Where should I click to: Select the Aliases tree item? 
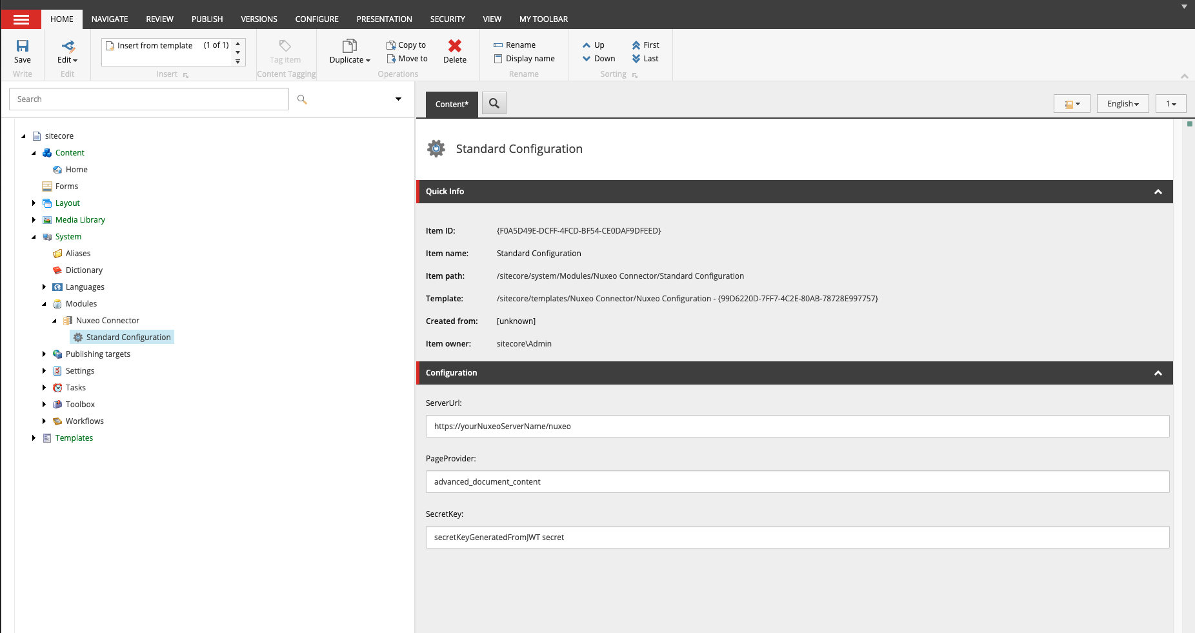[x=77, y=254]
